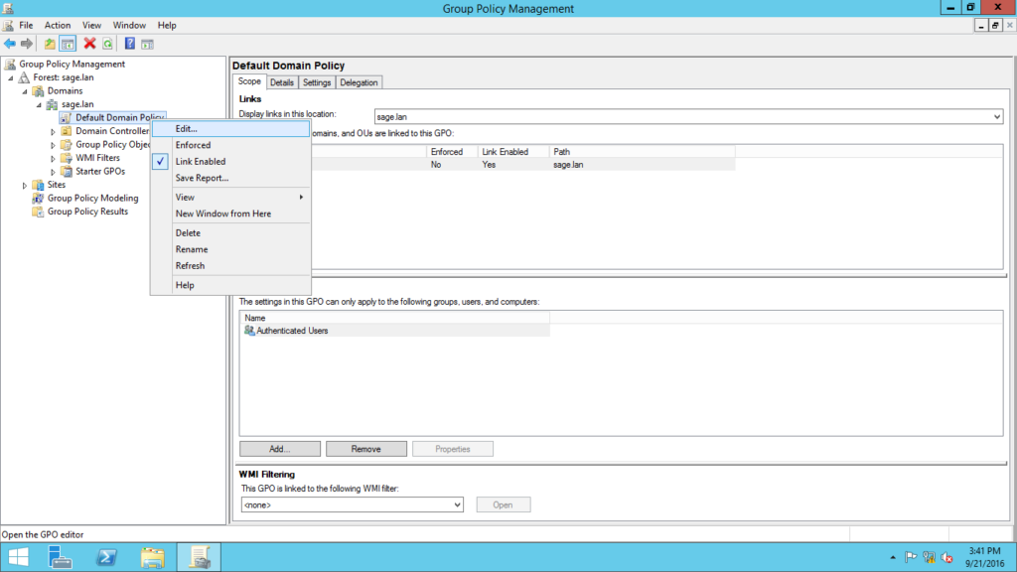Click the blue Help toolbar icon
The width and height of the screenshot is (1017, 572).
click(x=130, y=44)
